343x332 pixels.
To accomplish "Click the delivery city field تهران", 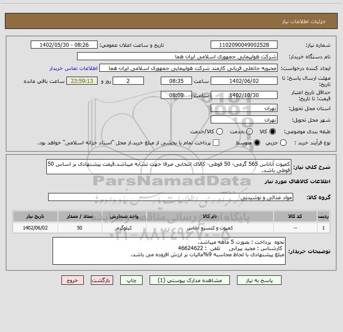I will (244, 119).
